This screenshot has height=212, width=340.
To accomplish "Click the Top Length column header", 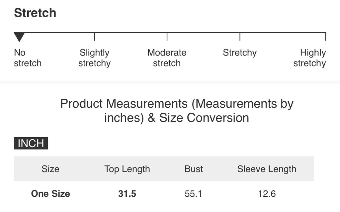I will pos(127,169).
